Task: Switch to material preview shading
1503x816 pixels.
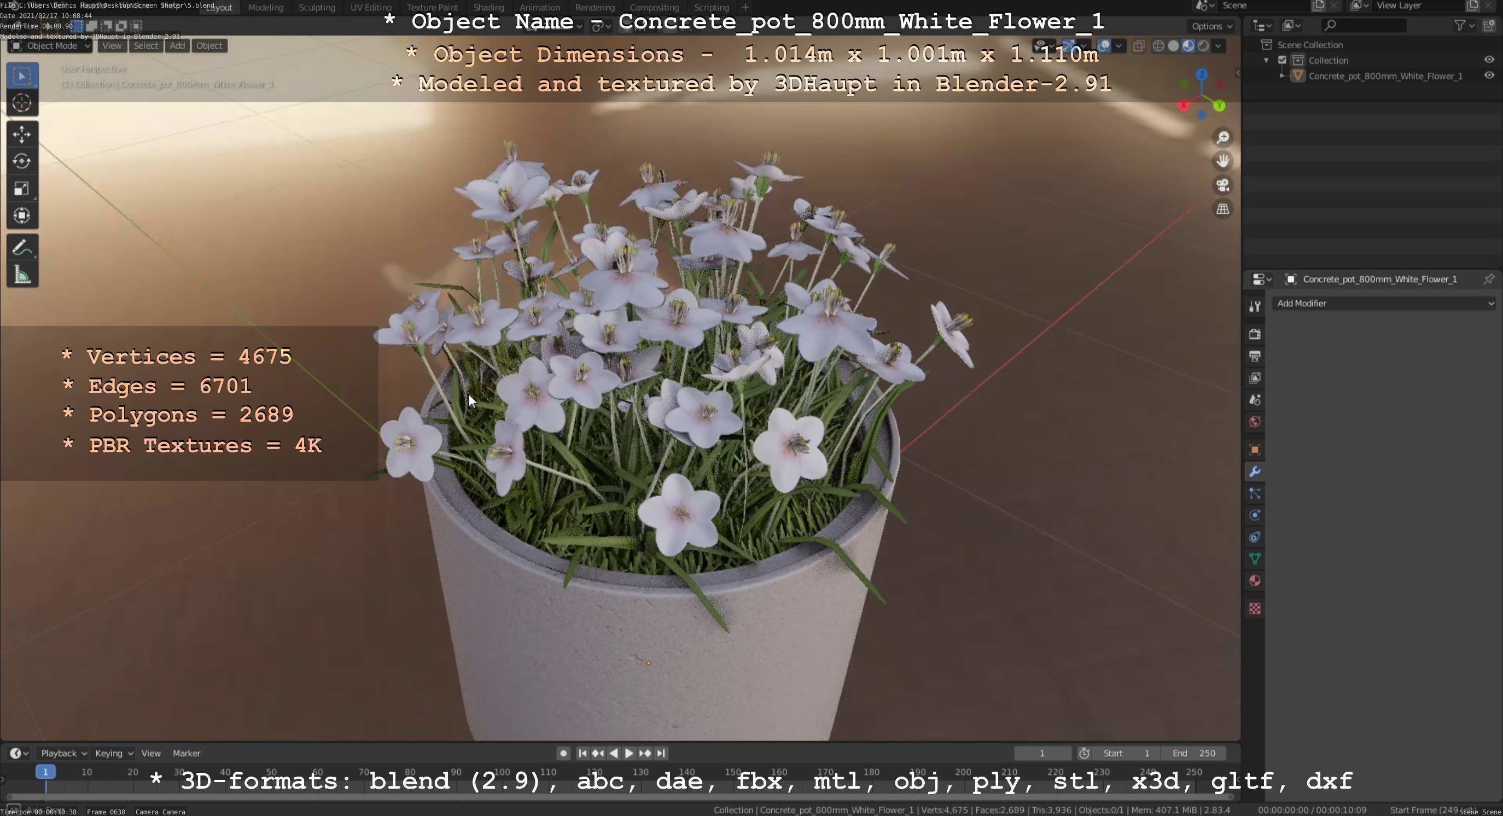Action: coord(1189,45)
